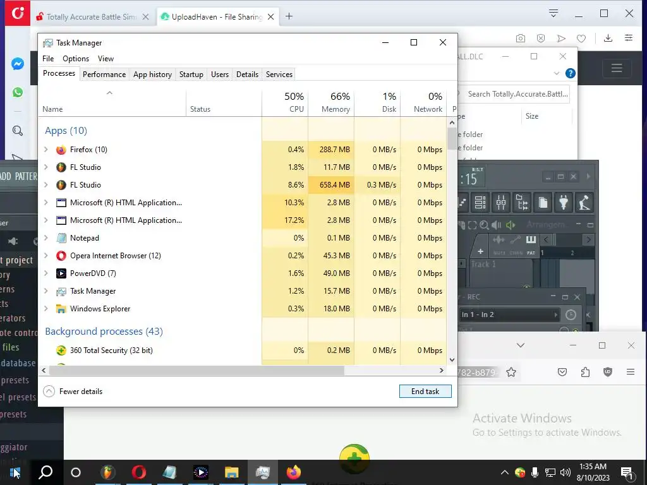Expand the Firefox (10) process group

(x=46, y=149)
